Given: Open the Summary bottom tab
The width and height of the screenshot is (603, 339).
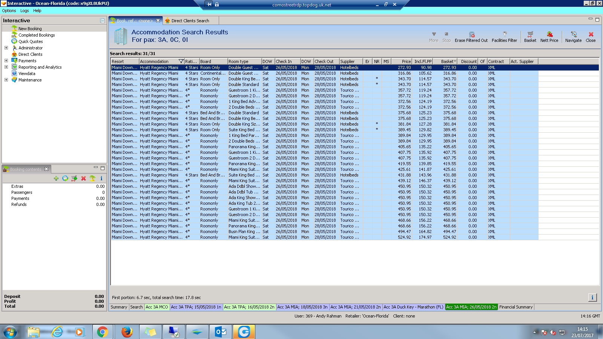Looking at the screenshot, I should click(x=119, y=307).
